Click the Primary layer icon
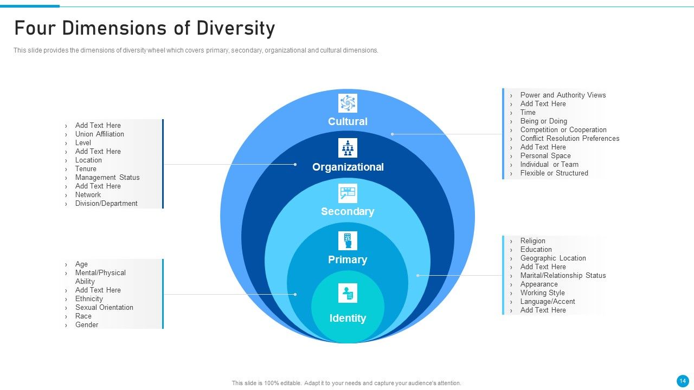 [348, 240]
